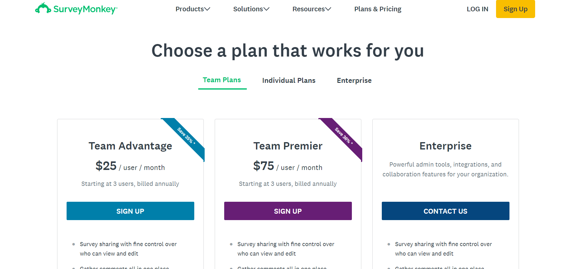Click the Team Premier plan heading

pyautogui.click(x=288, y=146)
